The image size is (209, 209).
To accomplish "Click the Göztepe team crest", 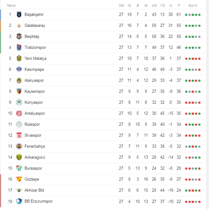I will click(x=19, y=179).
